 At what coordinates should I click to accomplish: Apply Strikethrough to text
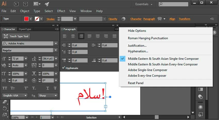(x=55, y=88)
